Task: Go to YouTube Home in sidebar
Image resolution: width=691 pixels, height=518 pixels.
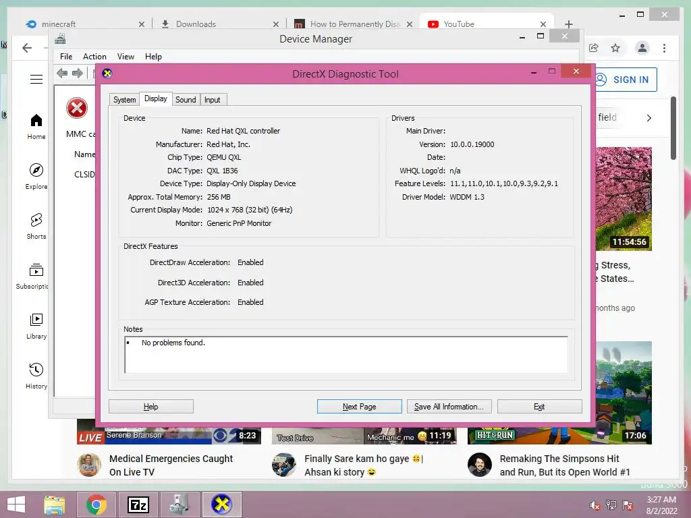Action: point(36,127)
